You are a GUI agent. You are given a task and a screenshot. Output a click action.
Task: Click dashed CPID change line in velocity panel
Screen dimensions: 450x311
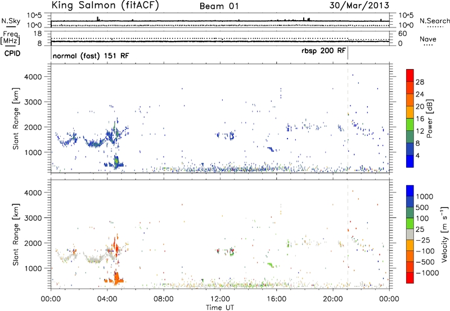click(348, 234)
